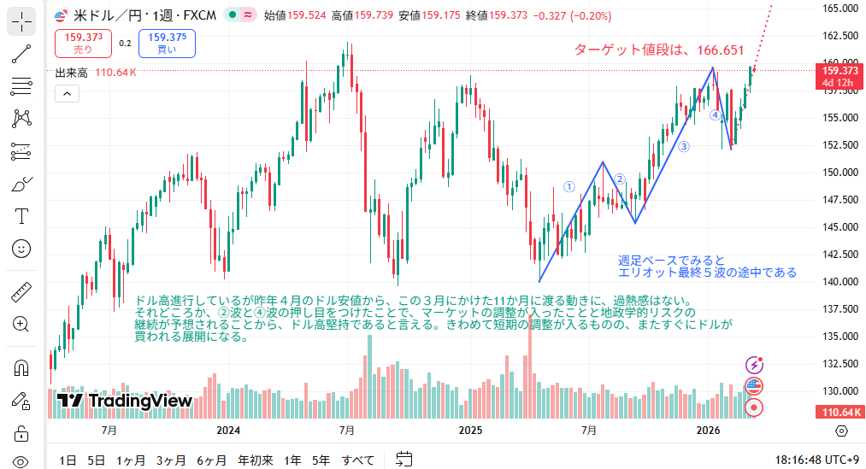The height and width of the screenshot is (469, 866).
Task: Click the zoom in magnifier tool
Action: (21, 325)
